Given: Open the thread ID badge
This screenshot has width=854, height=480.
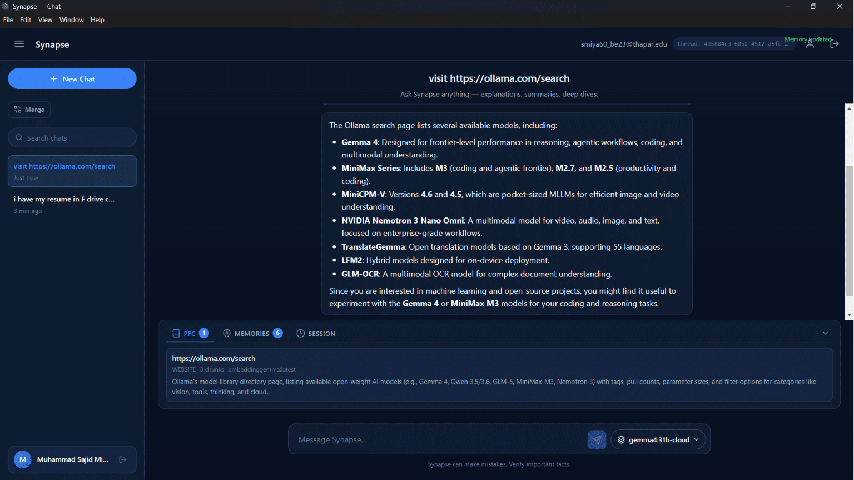Looking at the screenshot, I should 733,44.
